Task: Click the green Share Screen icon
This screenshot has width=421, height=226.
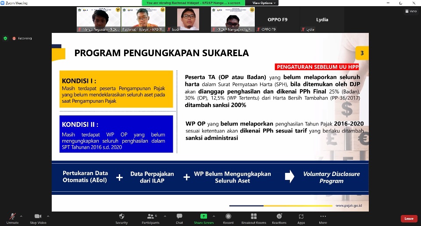Action: [x=203, y=216]
